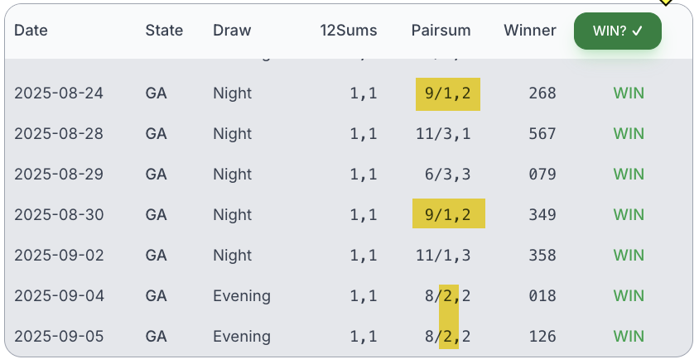Click Pairsum 11/1,3 cell

(x=443, y=256)
